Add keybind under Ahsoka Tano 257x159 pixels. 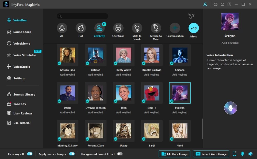(67, 75)
